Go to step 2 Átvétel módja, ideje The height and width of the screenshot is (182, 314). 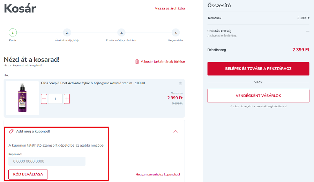(x=67, y=33)
